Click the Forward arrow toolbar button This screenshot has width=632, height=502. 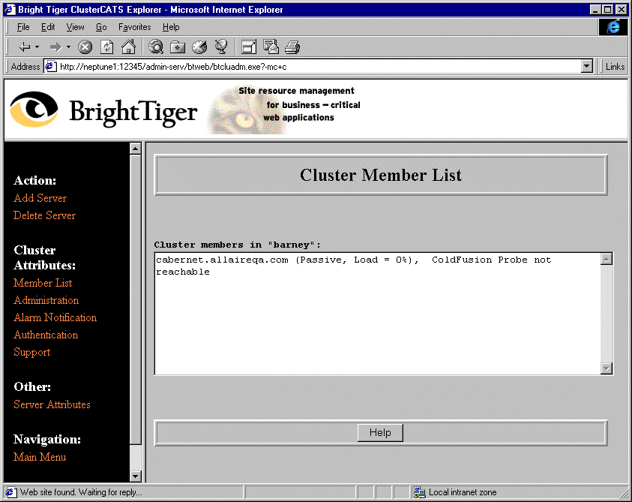pyautogui.click(x=55, y=47)
